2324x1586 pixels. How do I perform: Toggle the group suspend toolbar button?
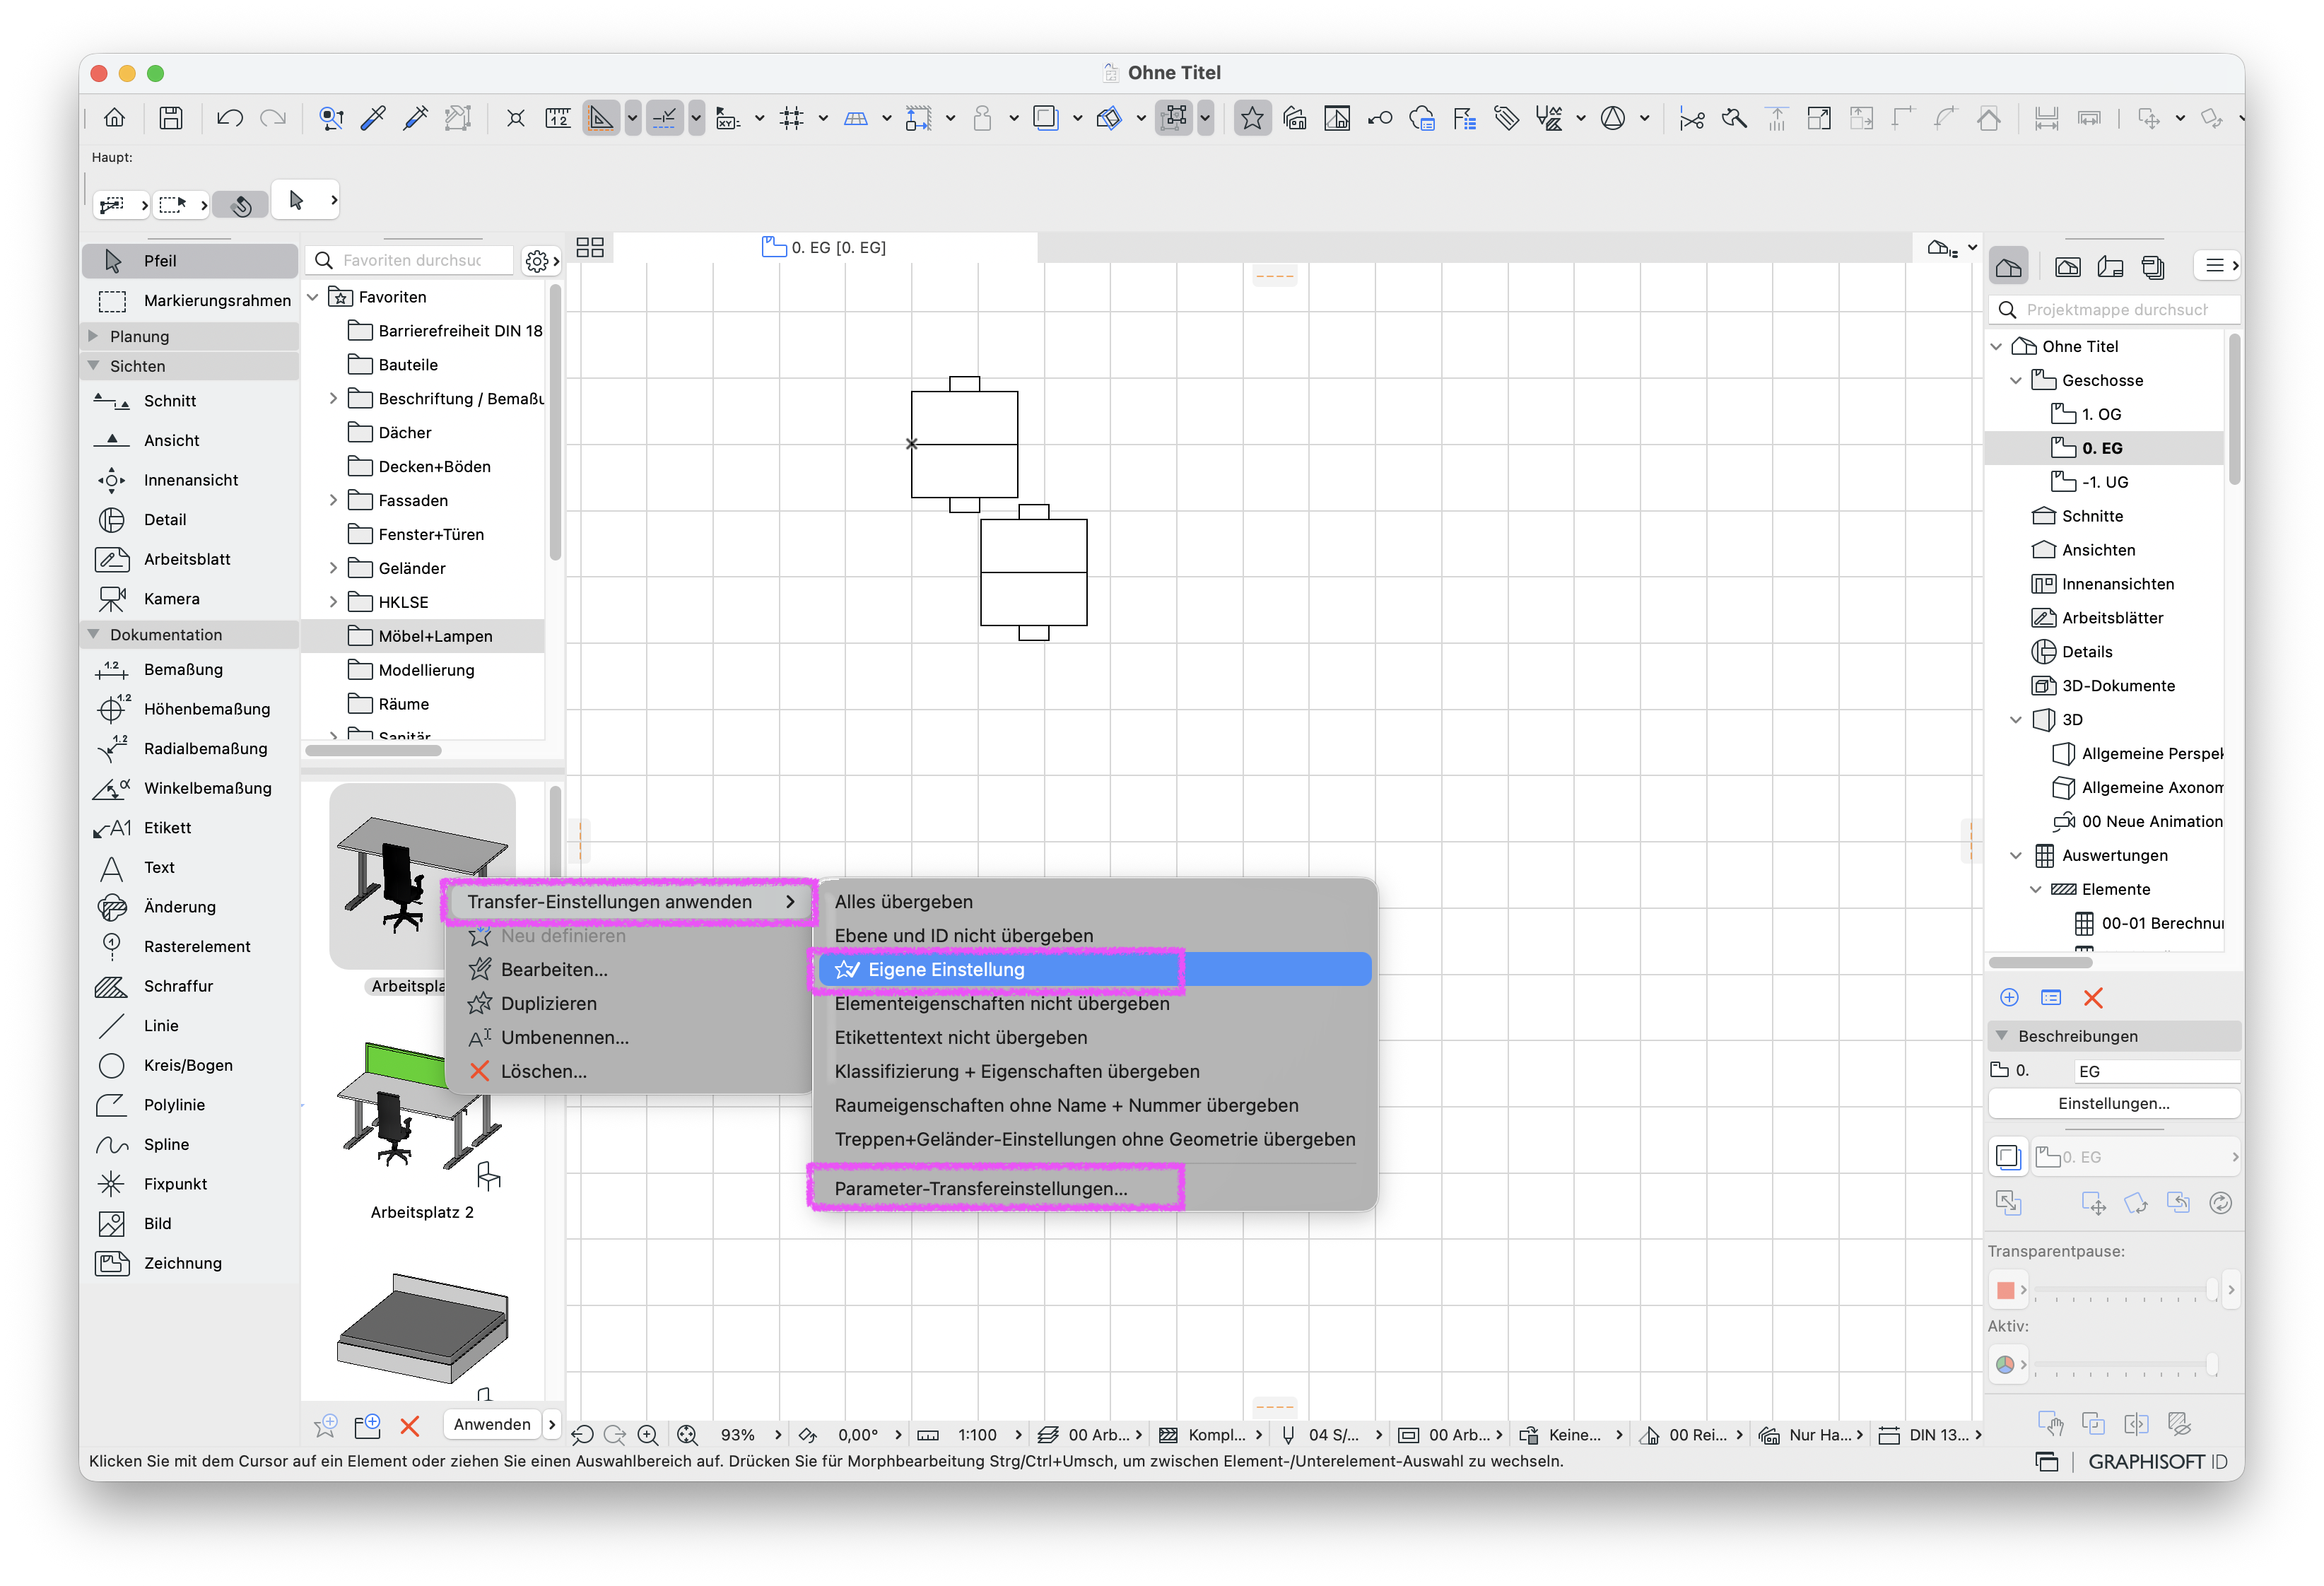[x=1175, y=118]
